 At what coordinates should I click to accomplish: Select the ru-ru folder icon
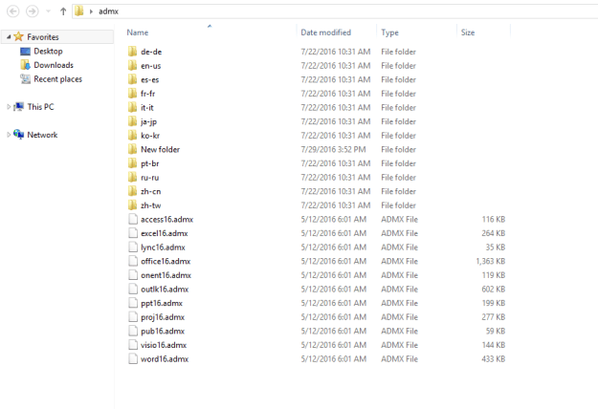point(132,177)
